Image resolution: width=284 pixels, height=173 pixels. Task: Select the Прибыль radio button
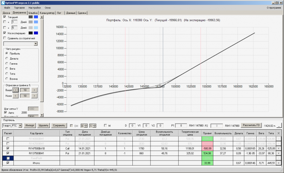click(7, 53)
